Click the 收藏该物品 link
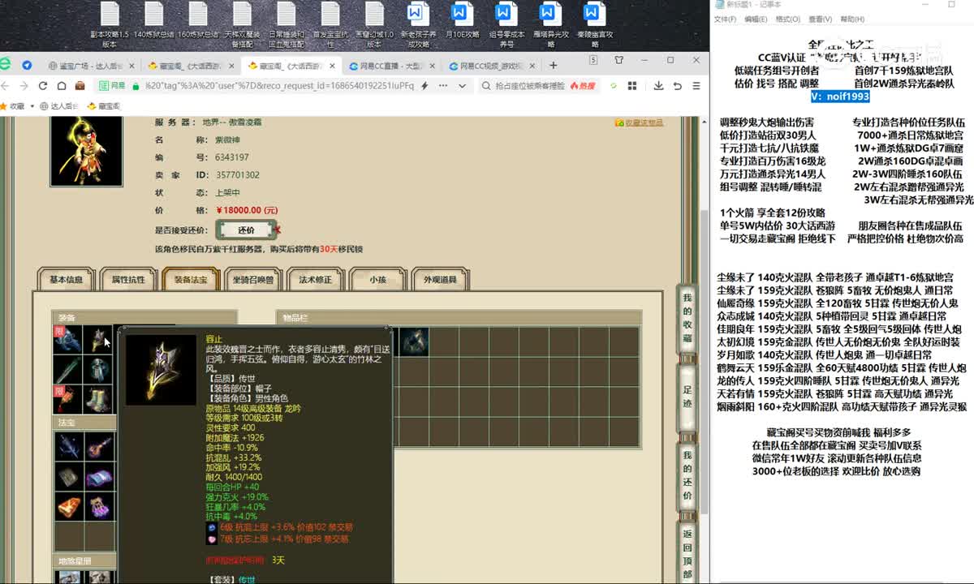The image size is (974, 584). pos(640,122)
